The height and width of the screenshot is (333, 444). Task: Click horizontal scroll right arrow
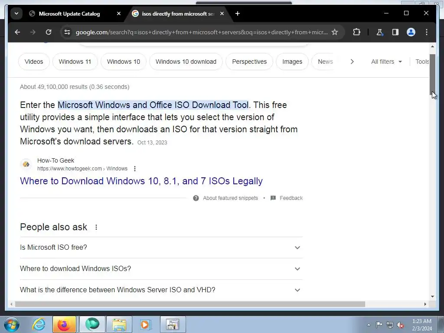pos(425,304)
